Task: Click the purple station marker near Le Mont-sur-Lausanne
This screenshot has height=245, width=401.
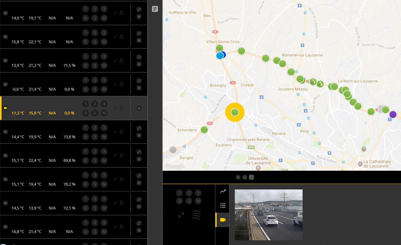Action: pos(393,114)
